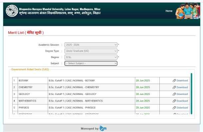
Task: Click the paperclip icon in the PHYSICS row
Action: pos(174,108)
